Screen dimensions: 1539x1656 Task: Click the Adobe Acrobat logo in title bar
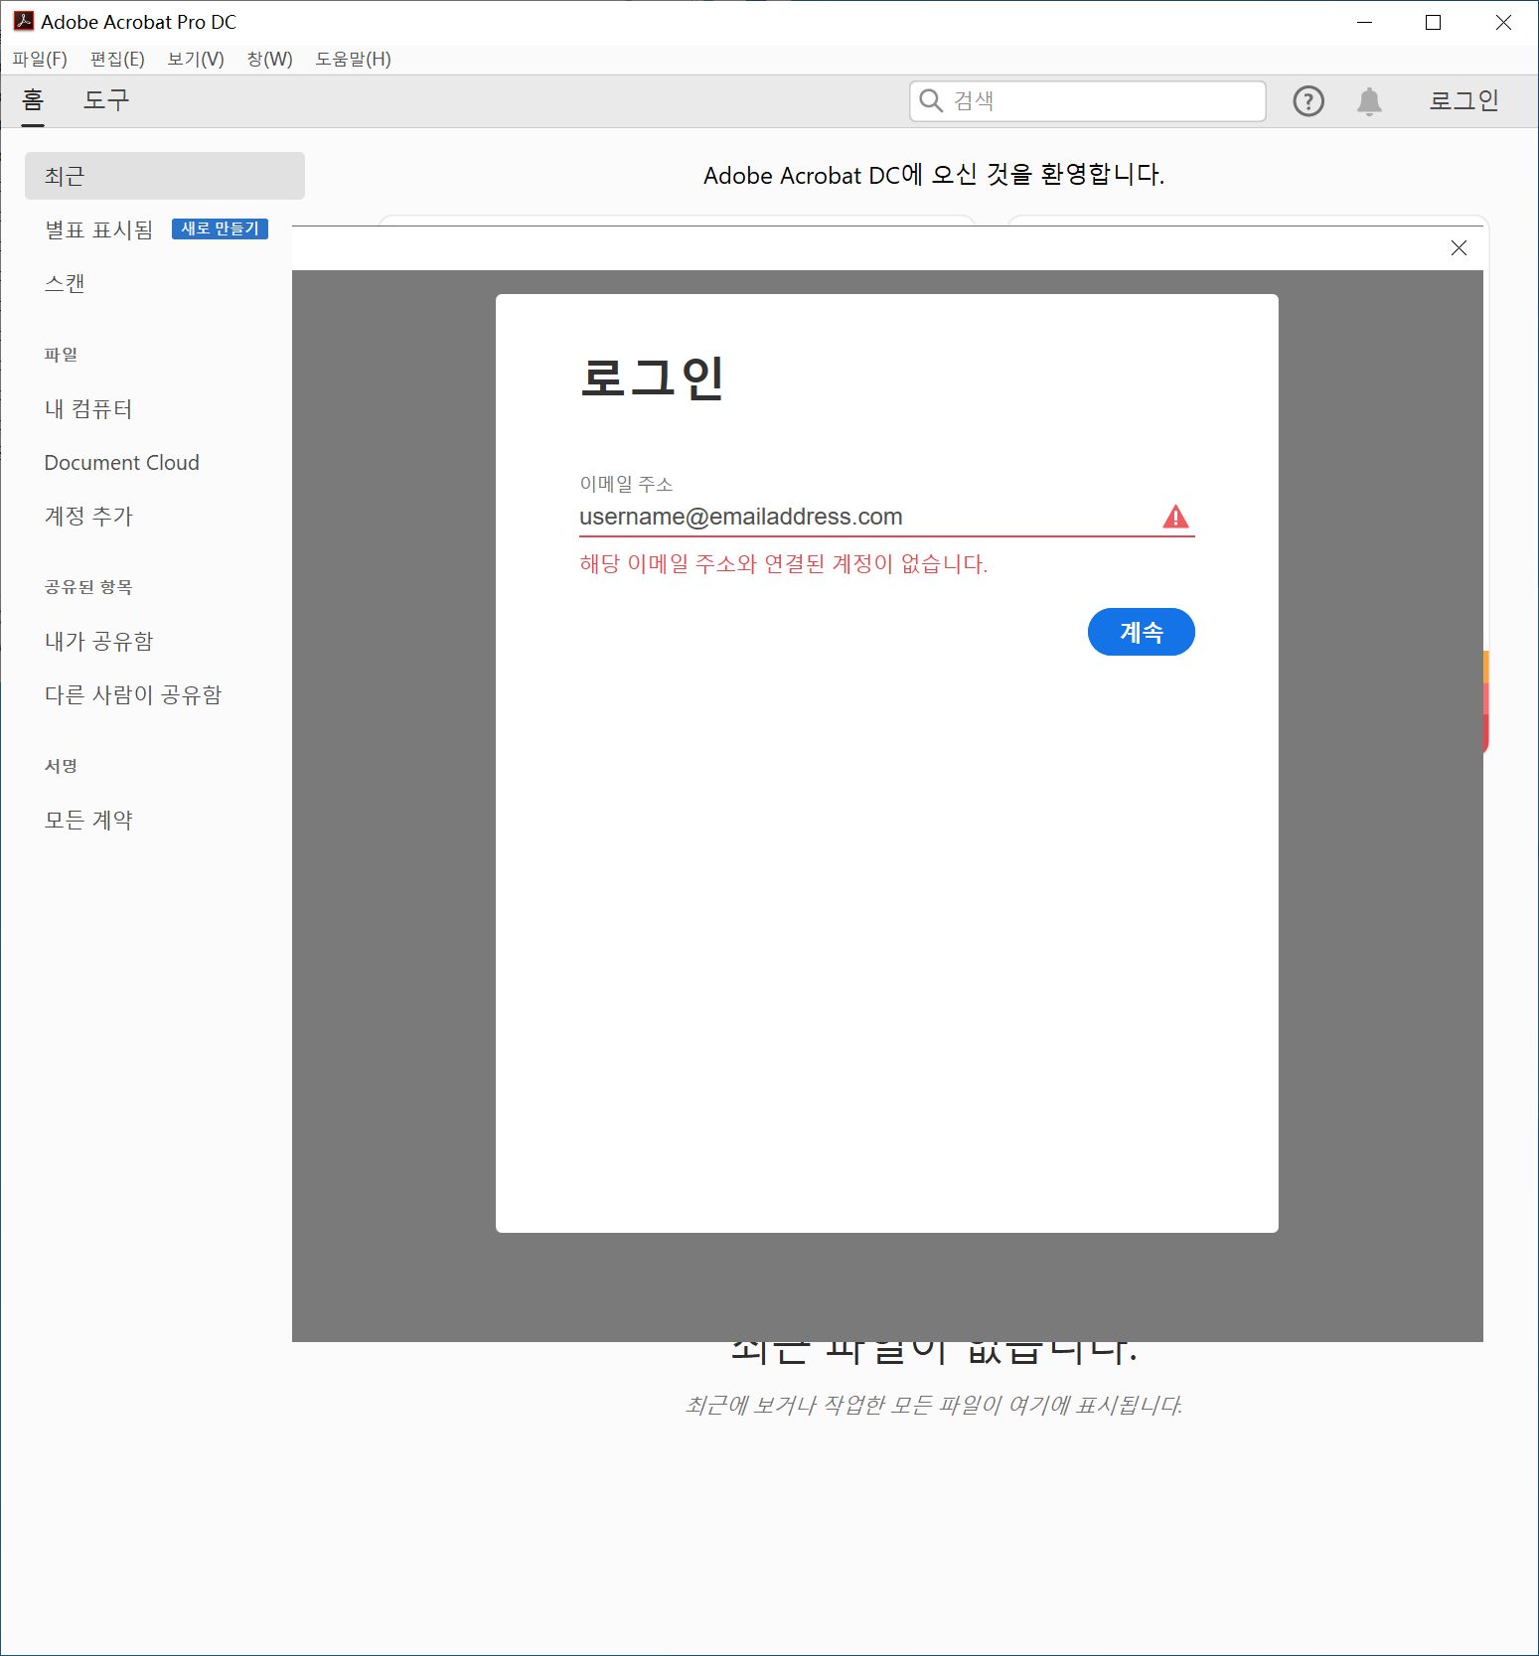(23, 21)
